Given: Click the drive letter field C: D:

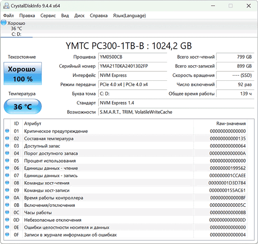Looking at the screenshot, I should click(x=133, y=94).
